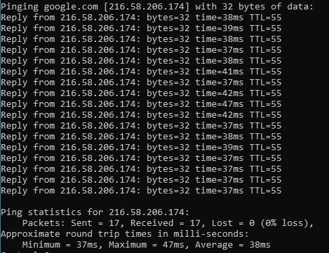
Task: Click the "Lost = 0" value
Action: click(x=233, y=223)
